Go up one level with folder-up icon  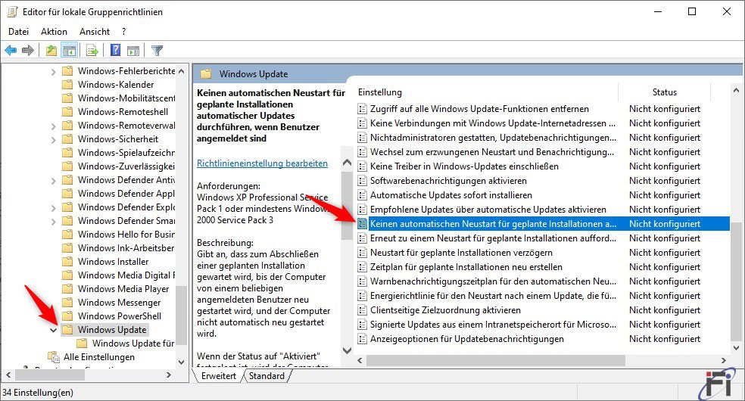(51, 50)
